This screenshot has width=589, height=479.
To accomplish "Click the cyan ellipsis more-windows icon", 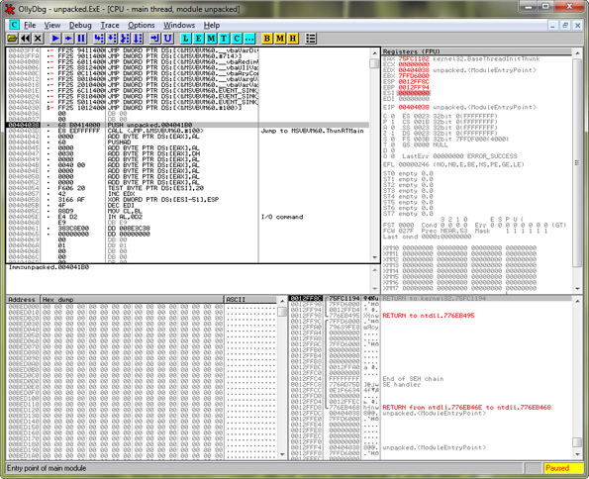I will (249, 39).
